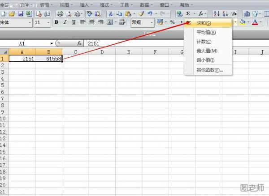269x196 pixels.
Task: Choose 平均值(A) from the dropdown menu
Action: coord(206,32)
